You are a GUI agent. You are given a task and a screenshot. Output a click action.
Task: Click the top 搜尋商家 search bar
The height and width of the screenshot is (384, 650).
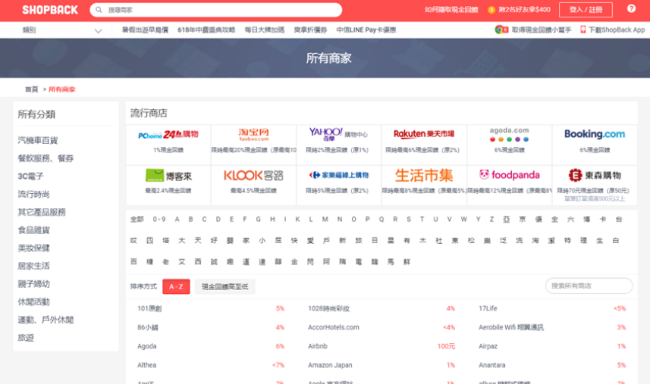coord(216,10)
